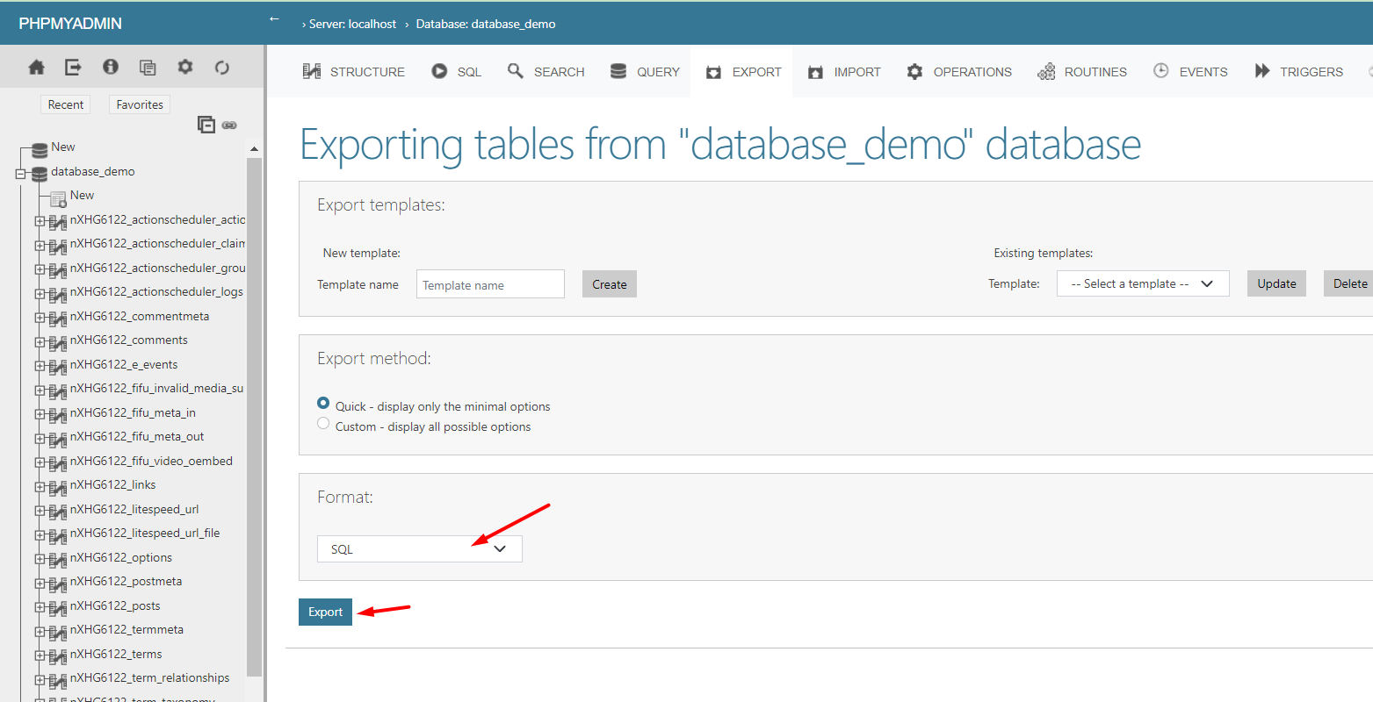Open the Select a template dropdown
1373x702 pixels.
click(1142, 284)
